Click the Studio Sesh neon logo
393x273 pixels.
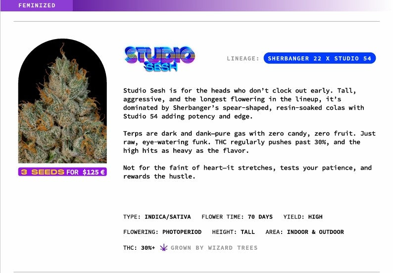(159, 59)
